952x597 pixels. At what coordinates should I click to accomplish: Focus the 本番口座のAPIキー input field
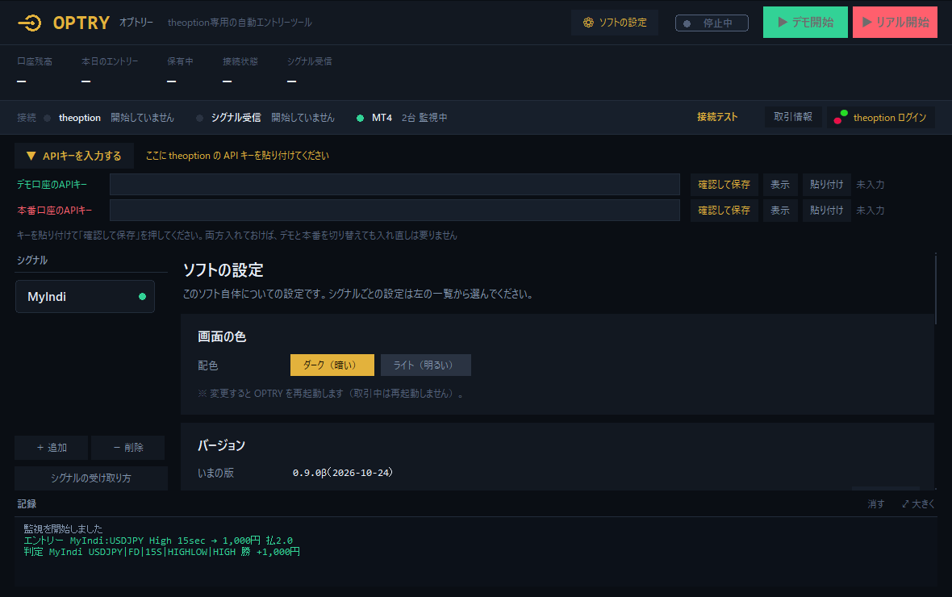click(x=395, y=210)
